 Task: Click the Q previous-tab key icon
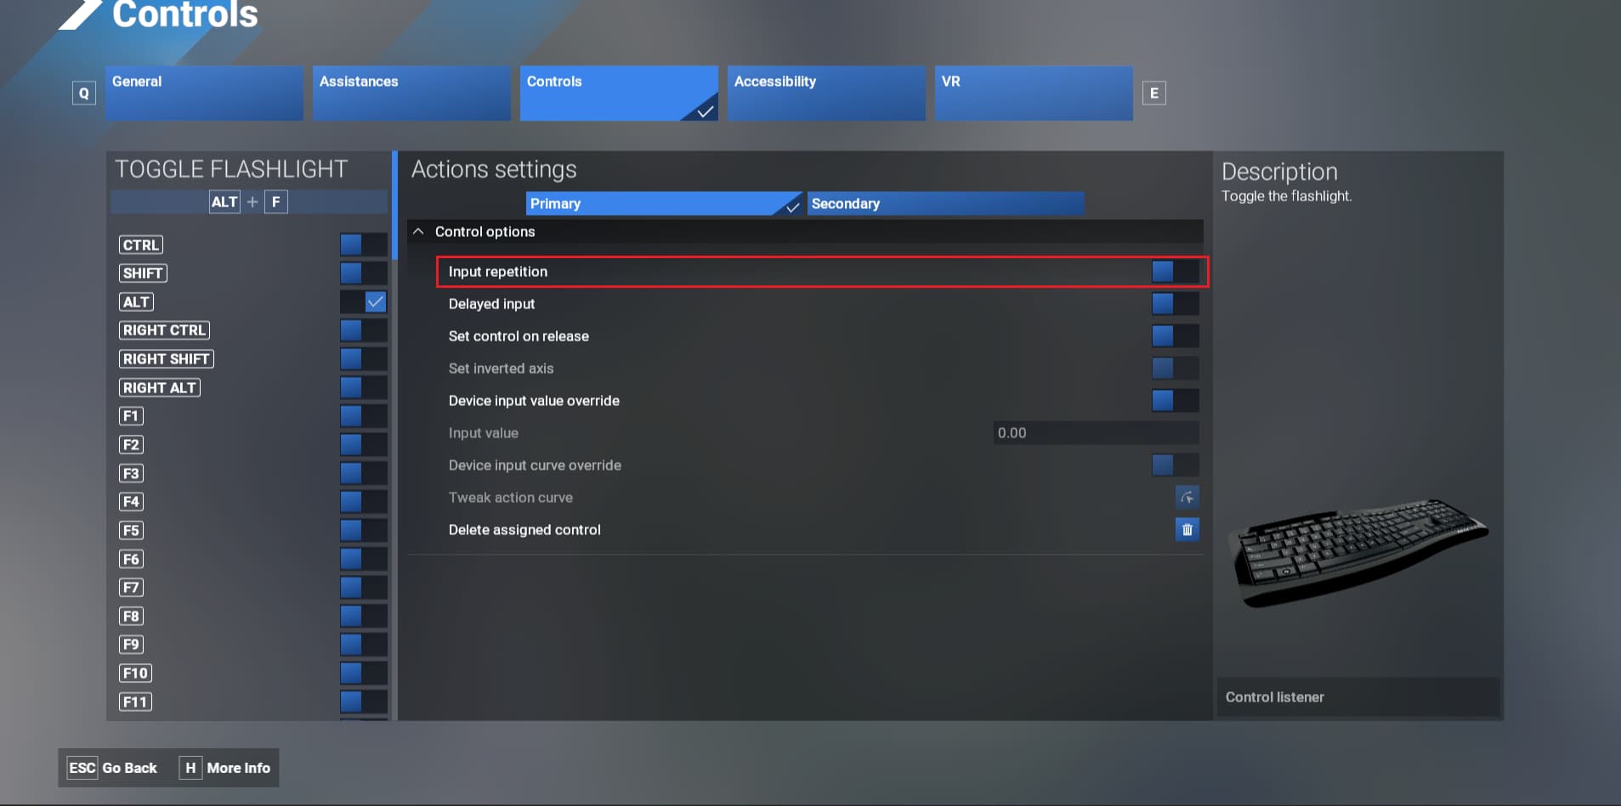click(x=83, y=93)
